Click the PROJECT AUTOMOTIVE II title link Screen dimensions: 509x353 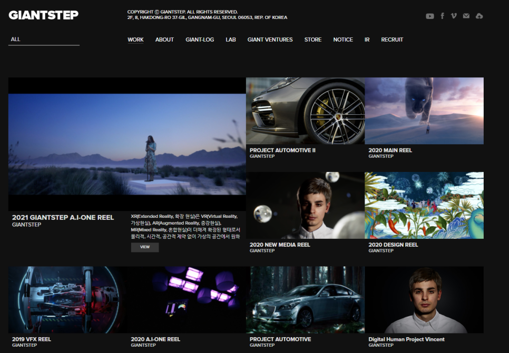coord(282,150)
